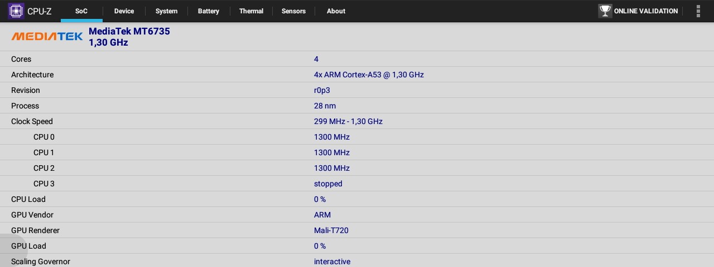The height and width of the screenshot is (267, 714).
Task: Click the 'GPU Vendor' row label
Action: point(32,215)
